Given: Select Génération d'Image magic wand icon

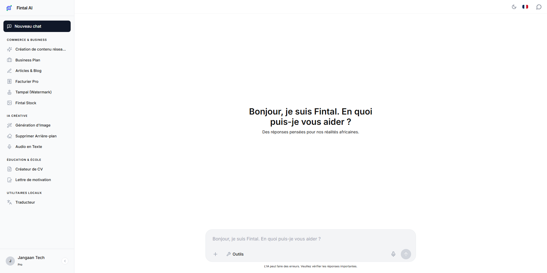Looking at the screenshot, I should (x=9, y=125).
